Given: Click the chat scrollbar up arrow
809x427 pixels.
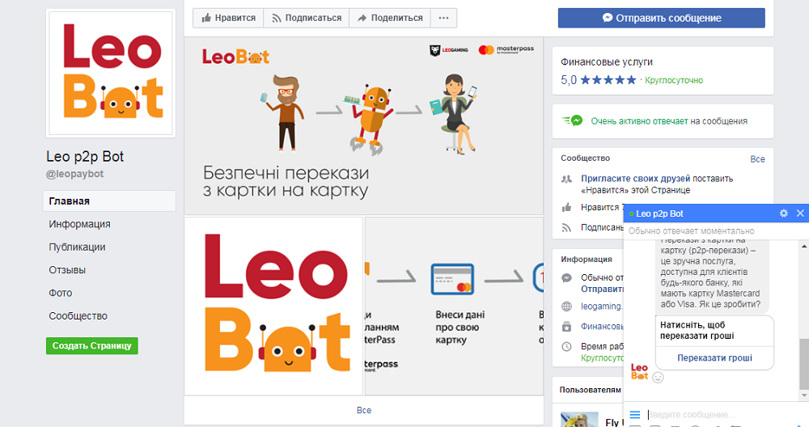Looking at the screenshot, I should [x=804, y=246].
